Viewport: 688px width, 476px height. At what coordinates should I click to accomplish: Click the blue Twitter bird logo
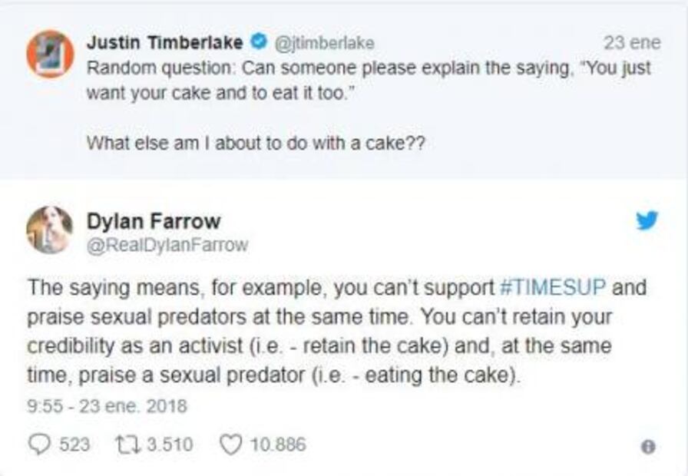(x=647, y=221)
